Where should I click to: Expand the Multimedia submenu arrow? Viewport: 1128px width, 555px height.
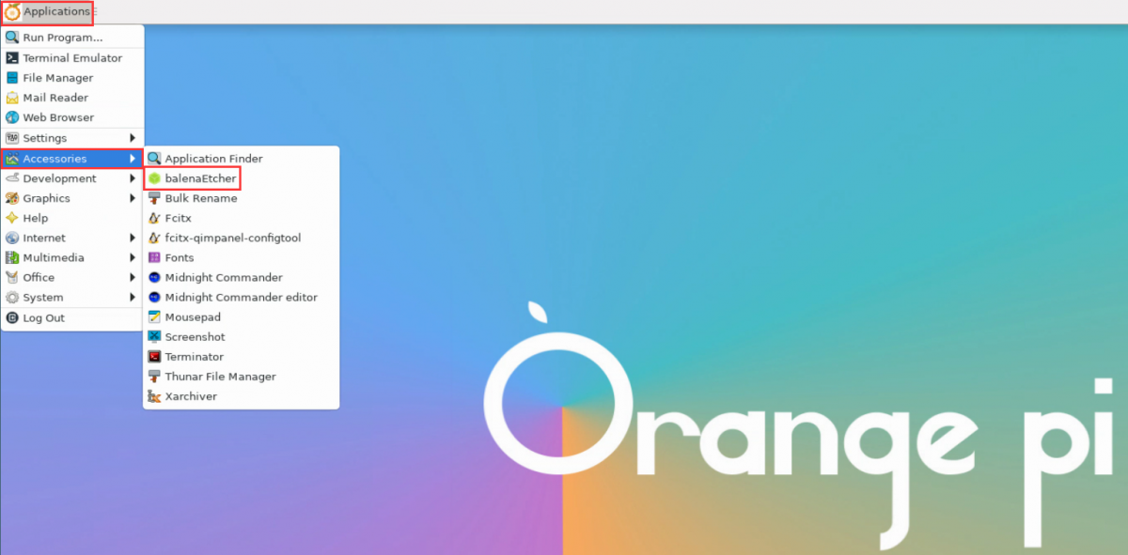[x=133, y=257]
